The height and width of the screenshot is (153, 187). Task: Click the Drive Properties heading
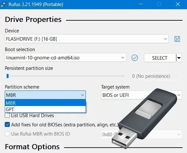[x=33, y=19]
